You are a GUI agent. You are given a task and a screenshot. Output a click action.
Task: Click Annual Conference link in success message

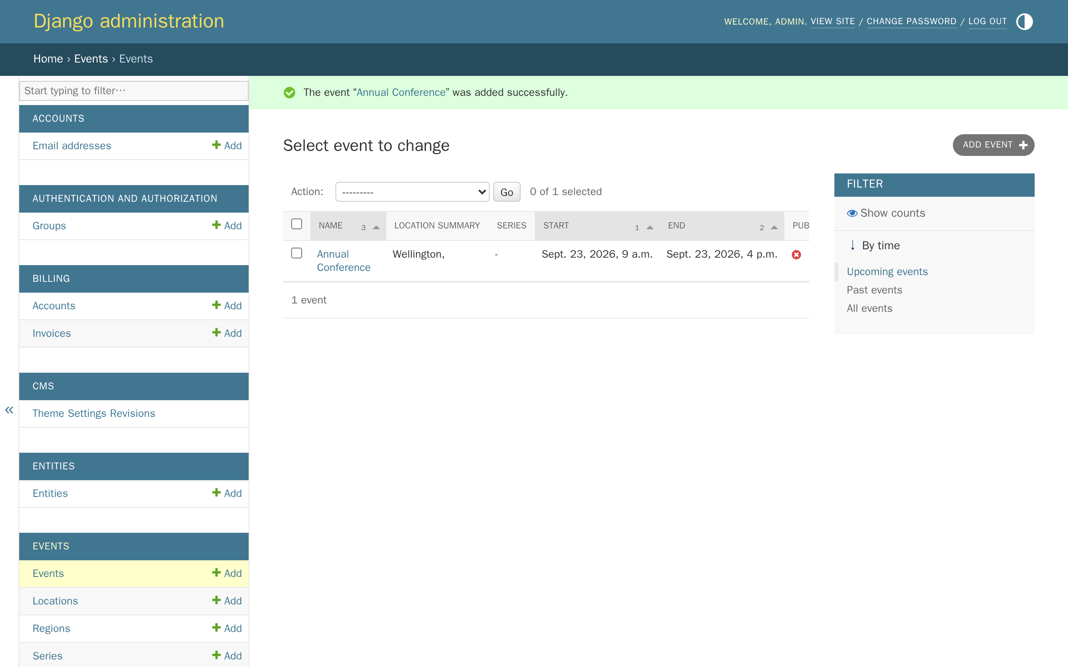click(x=401, y=92)
